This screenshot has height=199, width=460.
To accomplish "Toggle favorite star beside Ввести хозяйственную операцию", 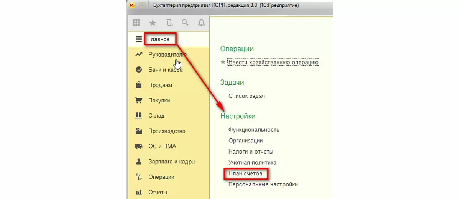I will click(x=223, y=62).
